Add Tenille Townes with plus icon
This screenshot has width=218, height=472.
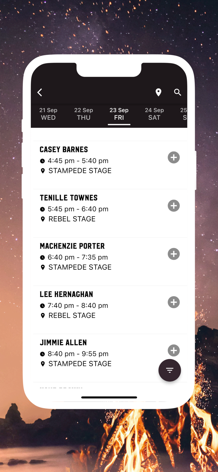[x=174, y=206]
